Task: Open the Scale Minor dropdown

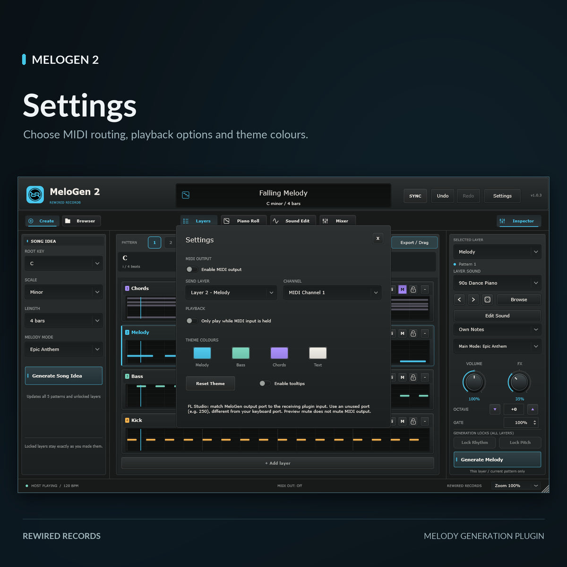Action: 64,292
